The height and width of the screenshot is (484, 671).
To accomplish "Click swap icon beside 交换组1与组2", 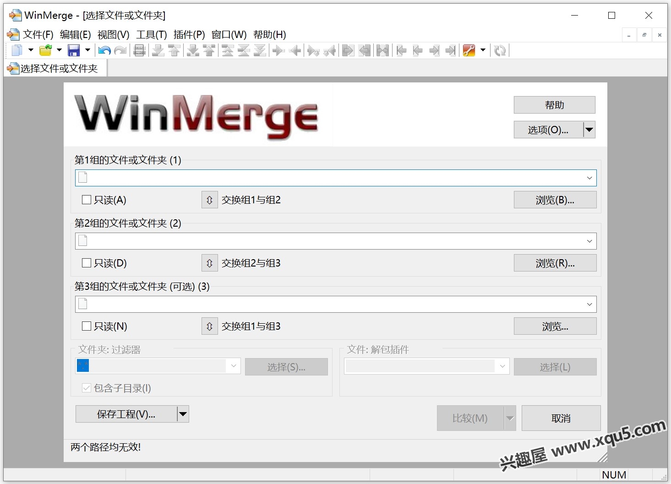I will pyautogui.click(x=209, y=200).
